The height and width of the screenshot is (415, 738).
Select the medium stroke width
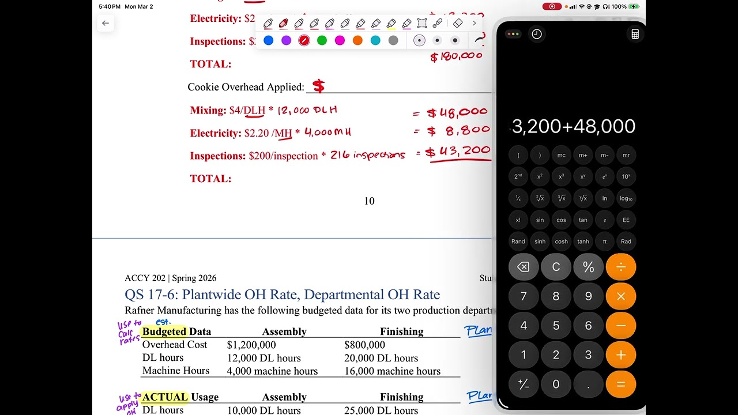pos(437,40)
